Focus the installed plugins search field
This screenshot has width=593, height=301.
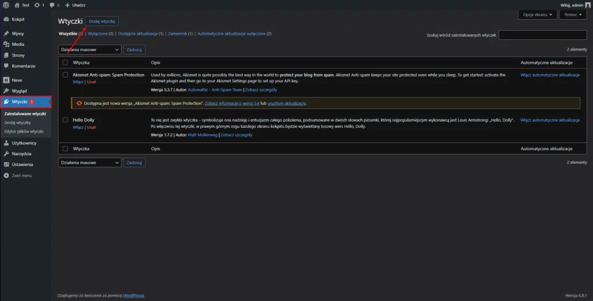click(x=543, y=35)
